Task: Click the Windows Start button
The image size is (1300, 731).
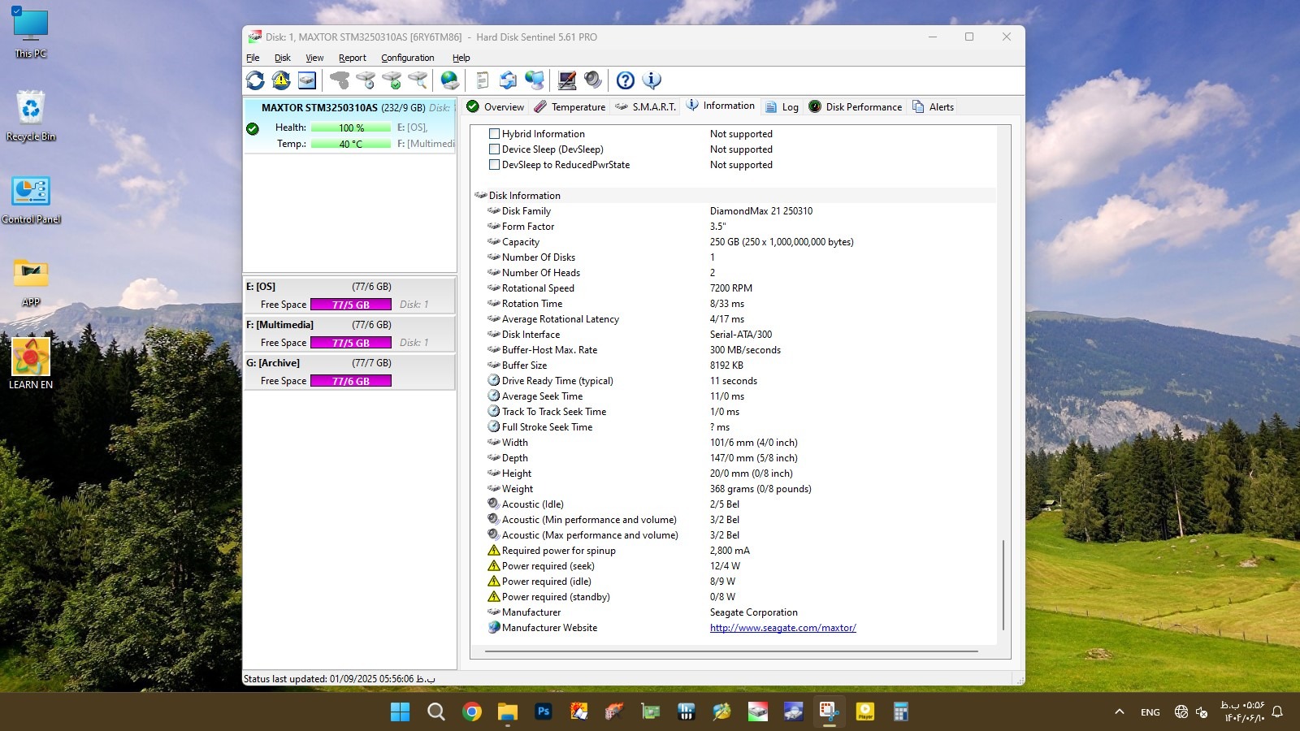Action: tap(400, 712)
